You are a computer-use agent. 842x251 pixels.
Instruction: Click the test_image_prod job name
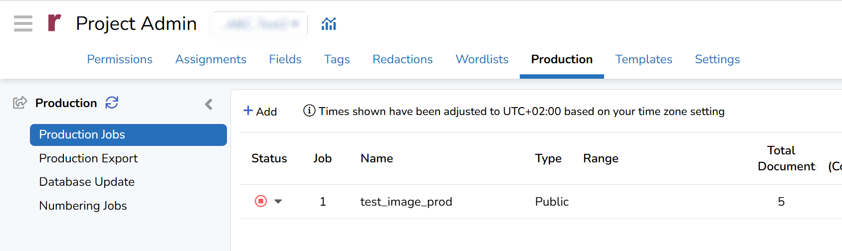(x=406, y=202)
